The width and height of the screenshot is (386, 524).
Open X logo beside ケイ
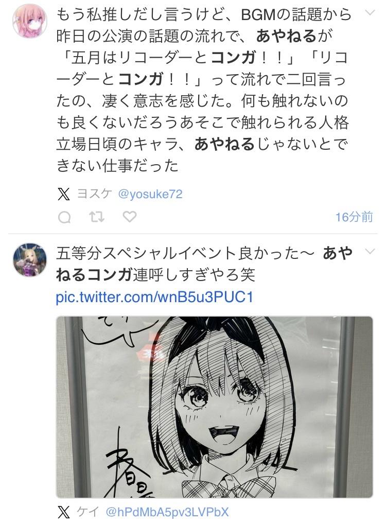coord(63,512)
